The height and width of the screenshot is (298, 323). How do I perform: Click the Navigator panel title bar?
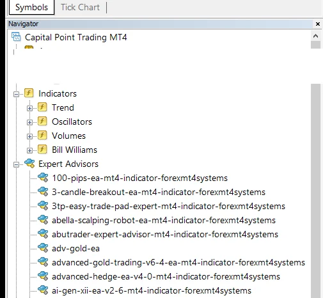[160, 24]
